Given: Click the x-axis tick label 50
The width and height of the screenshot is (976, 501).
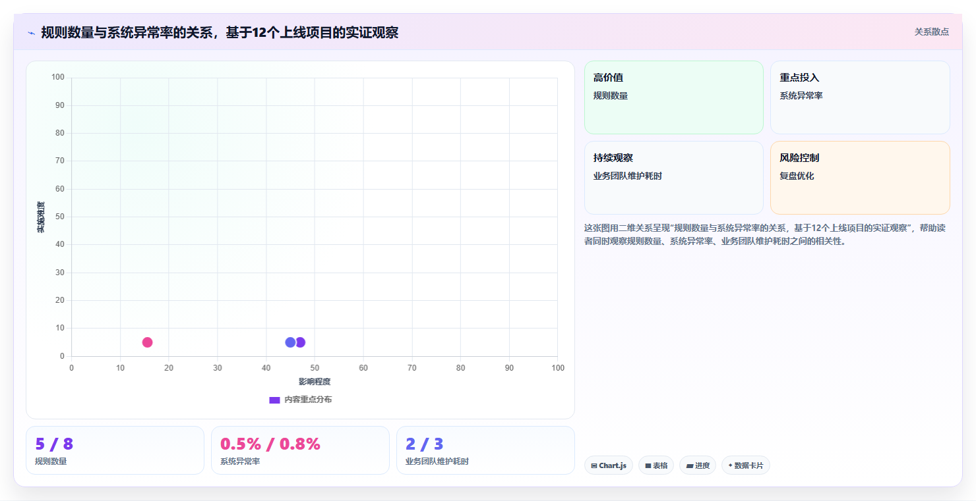Looking at the screenshot, I should point(315,368).
